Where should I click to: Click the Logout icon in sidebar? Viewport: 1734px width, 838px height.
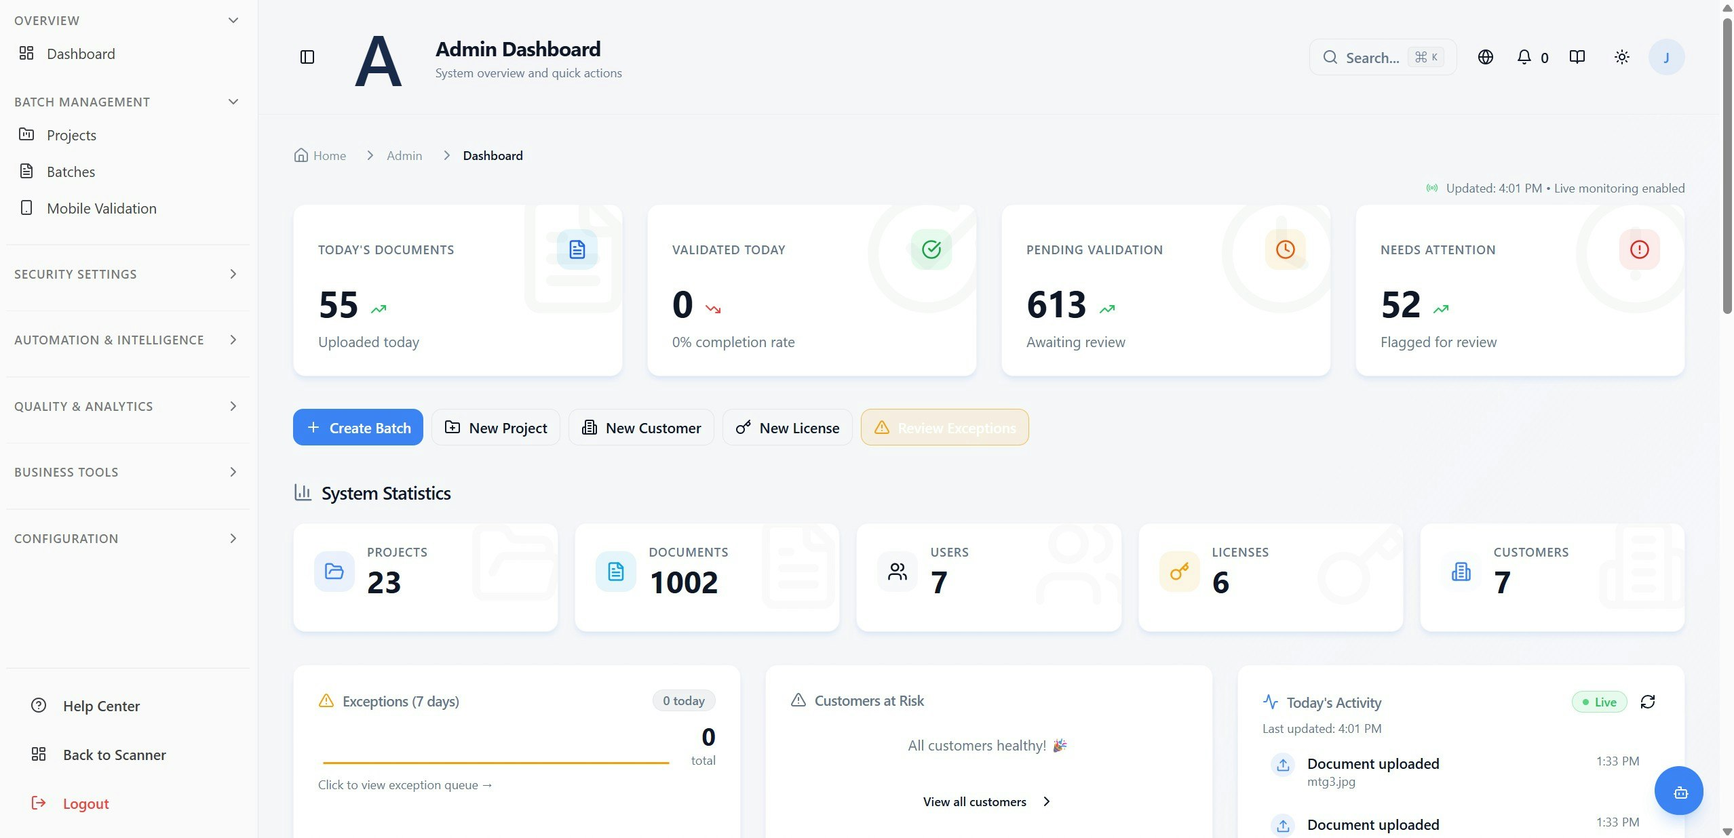(39, 803)
